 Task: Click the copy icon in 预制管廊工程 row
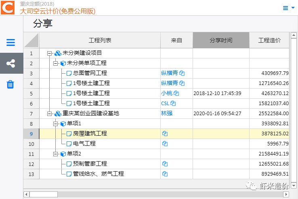coord(165,164)
